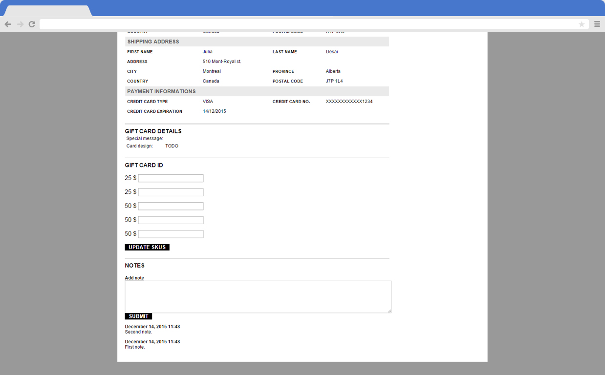Click the first 50 $ gift card ID field
This screenshot has width=605, height=375.
coord(170,206)
